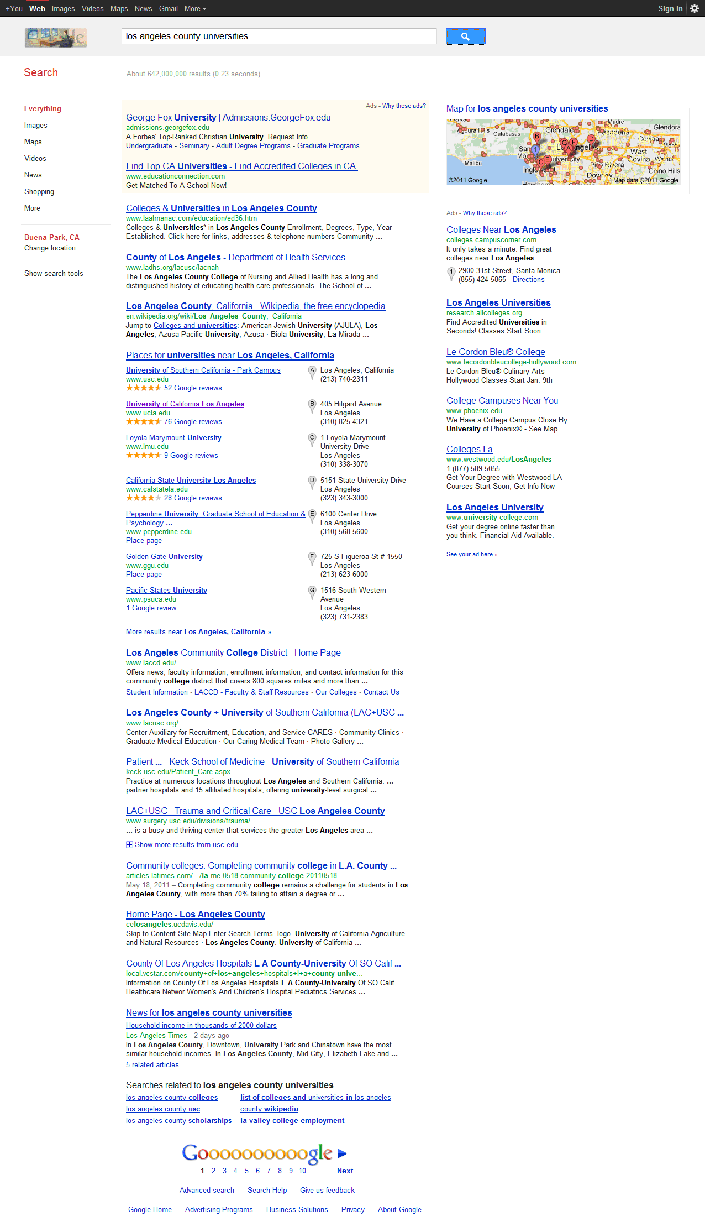Screen dimensions: 705x1227
Task: Click the Los Angeles map thumbnail
Action: click(x=563, y=152)
